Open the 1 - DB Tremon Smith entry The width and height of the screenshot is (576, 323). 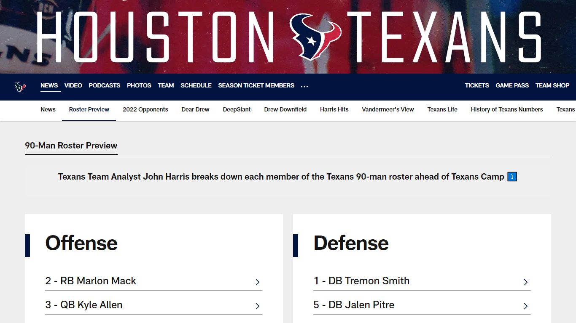click(x=422, y=281)
